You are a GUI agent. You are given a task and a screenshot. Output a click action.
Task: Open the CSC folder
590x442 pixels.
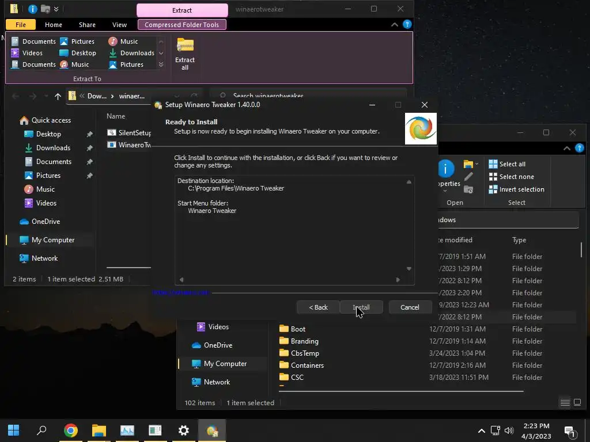pyautogui.click(x=292, y=377)
